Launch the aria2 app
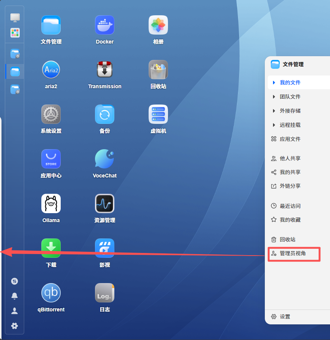 51,70
